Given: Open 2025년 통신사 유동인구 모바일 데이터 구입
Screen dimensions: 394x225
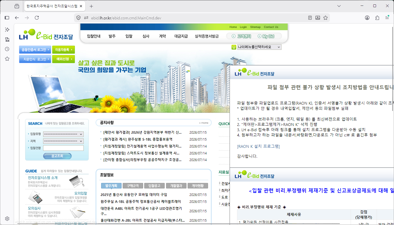Looking at the screenshot, I should [134, 195].
